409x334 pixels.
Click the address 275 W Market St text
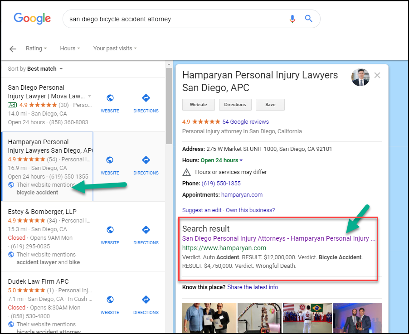click(x=269, y=149)
